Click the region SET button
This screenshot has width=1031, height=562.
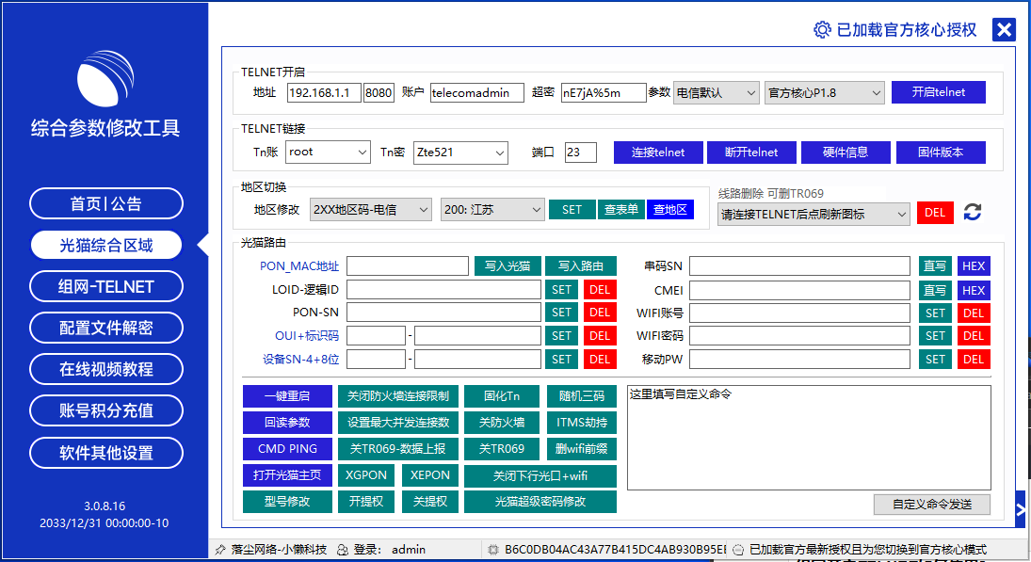click(x=572, y=209)
